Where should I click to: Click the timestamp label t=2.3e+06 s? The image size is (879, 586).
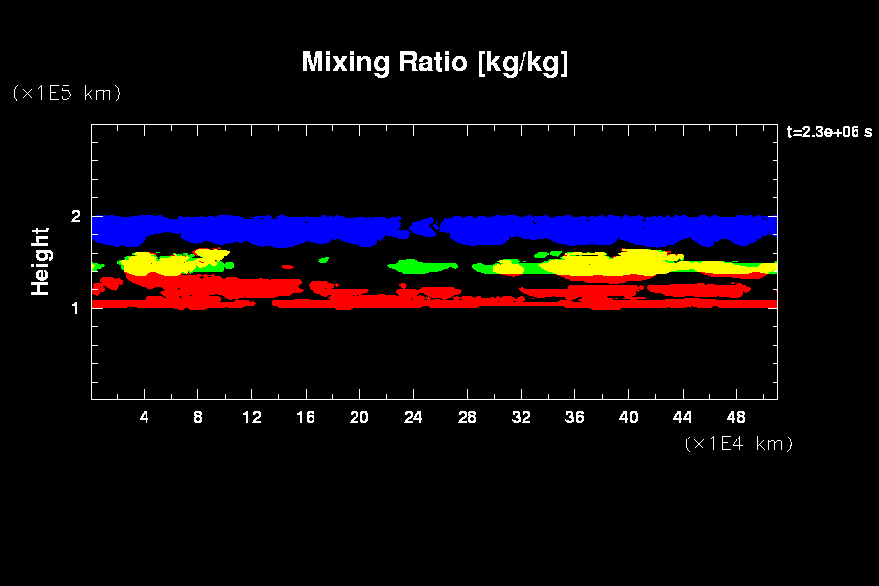click(x=829, y=132)
